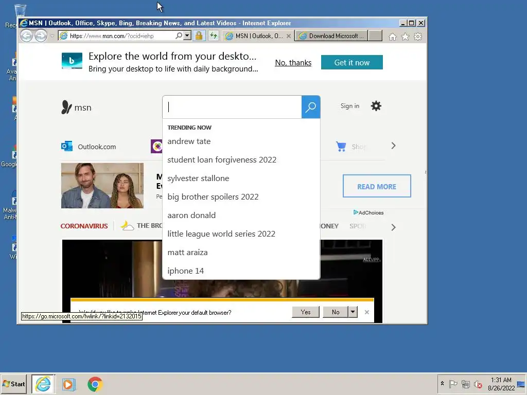The height and width of the screenshot is (395, 527).
Task: Click the browser Forward arrow button
Action: 41,35
